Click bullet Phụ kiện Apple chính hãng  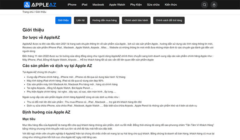[x=71, y=92]
